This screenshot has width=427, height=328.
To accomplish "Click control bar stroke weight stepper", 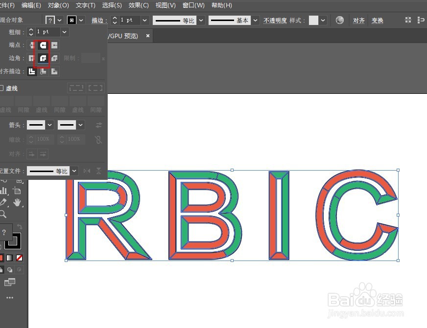I will [x=115, y=20].
